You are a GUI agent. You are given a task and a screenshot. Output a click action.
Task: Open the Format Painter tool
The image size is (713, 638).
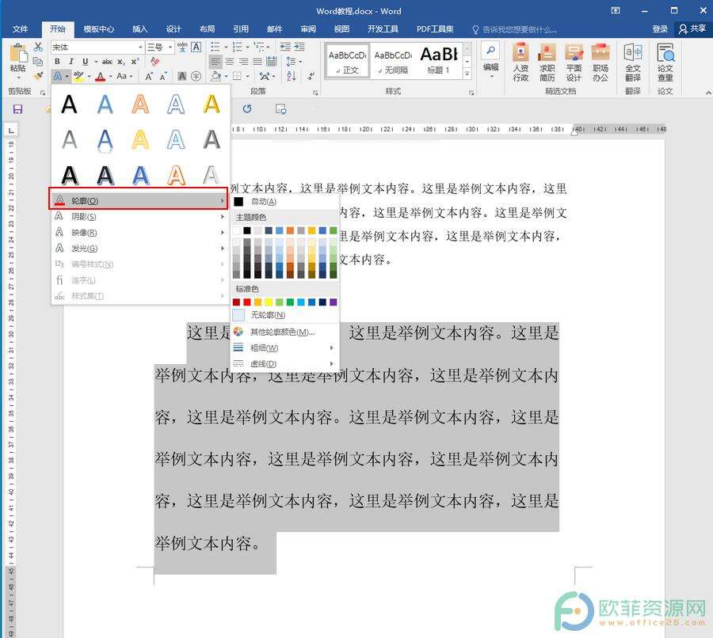(38, 75)
